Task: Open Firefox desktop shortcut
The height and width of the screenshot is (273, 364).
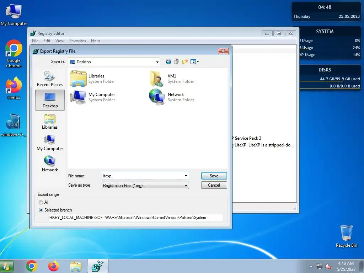Action: tap(14, 88)
